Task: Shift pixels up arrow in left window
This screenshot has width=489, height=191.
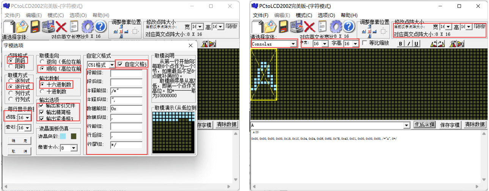Action: tap(121, 26)
